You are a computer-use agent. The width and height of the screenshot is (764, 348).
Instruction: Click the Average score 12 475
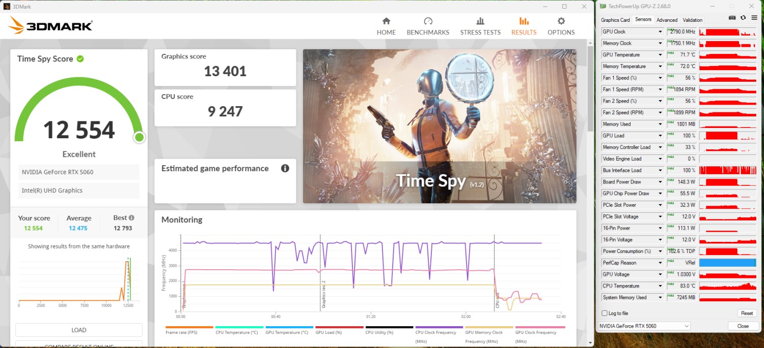78,228
